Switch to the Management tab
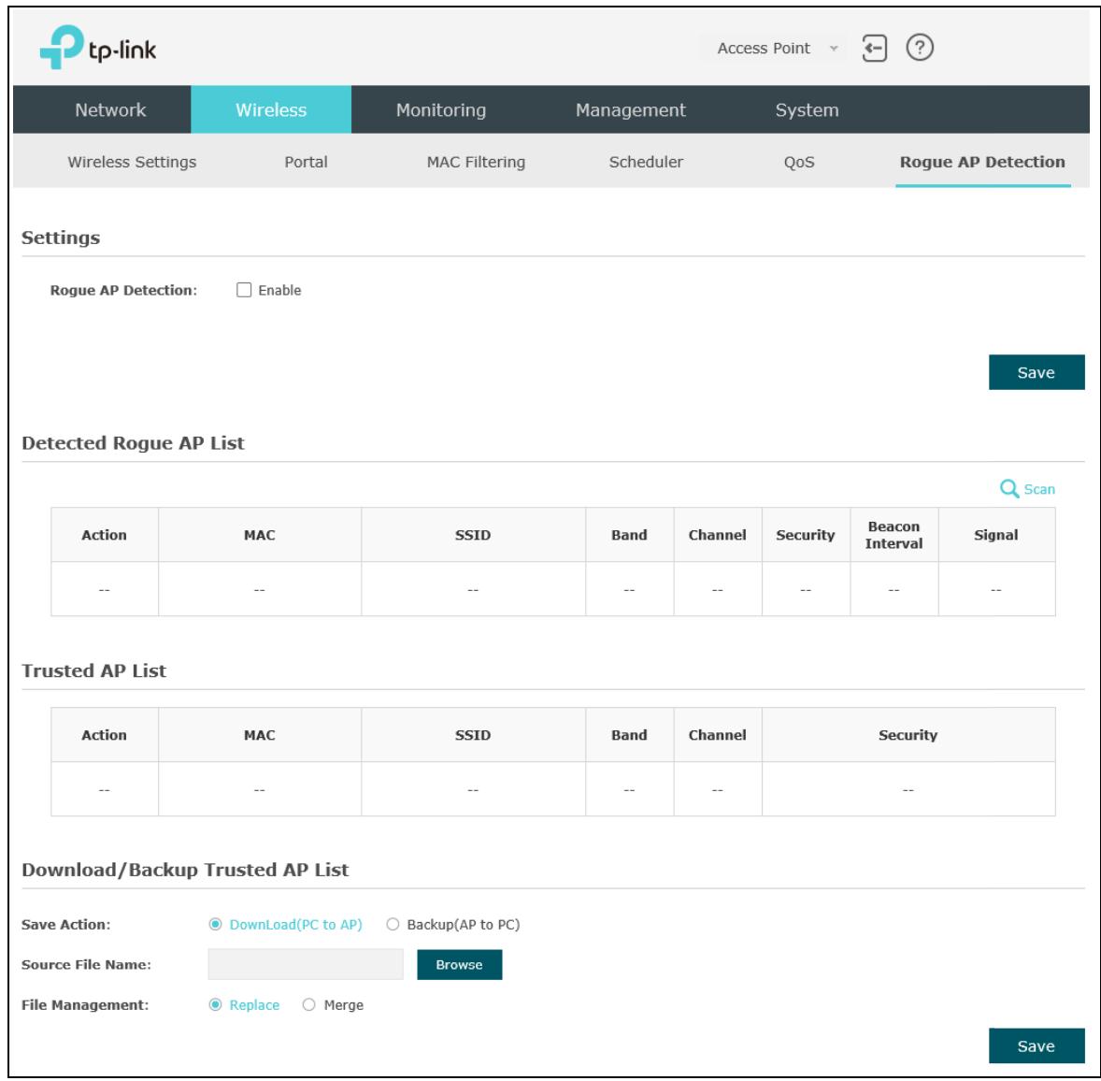Screen dimensions: 1101x1081 (x=631, y=109)
